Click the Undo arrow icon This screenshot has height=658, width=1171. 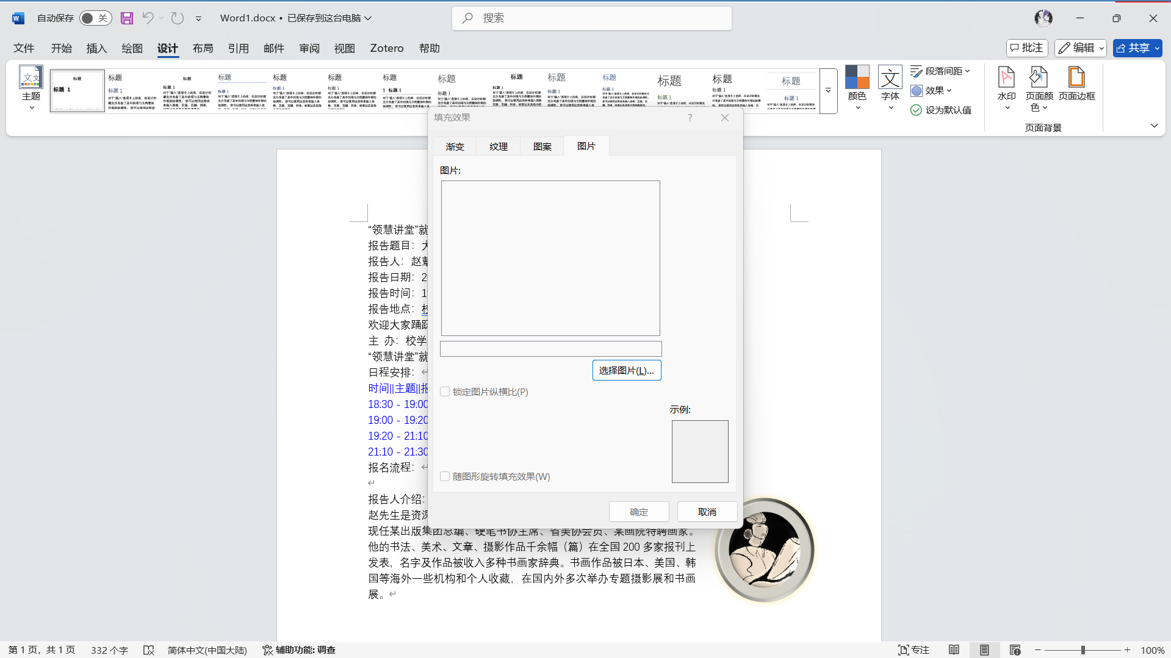(x=148, y=18)
